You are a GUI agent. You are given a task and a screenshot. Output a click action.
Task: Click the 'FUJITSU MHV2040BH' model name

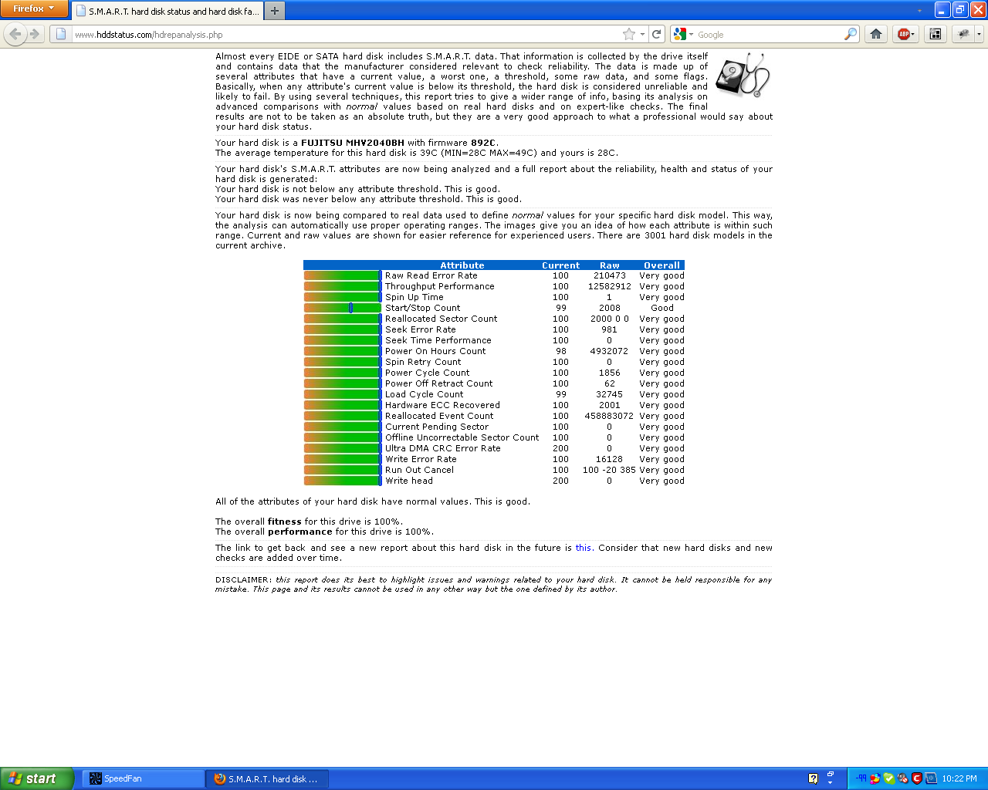click(x=353, y=143)
